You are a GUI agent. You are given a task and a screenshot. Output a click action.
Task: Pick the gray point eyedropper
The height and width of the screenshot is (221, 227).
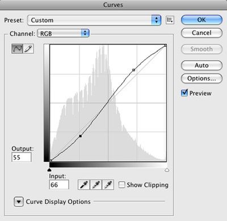(x=96, y=185)
